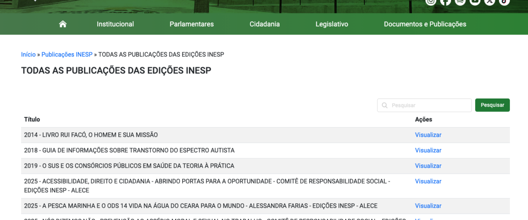Focus the Pesquisar search input field
Screen dimensions: 528x220
point(424,105)
